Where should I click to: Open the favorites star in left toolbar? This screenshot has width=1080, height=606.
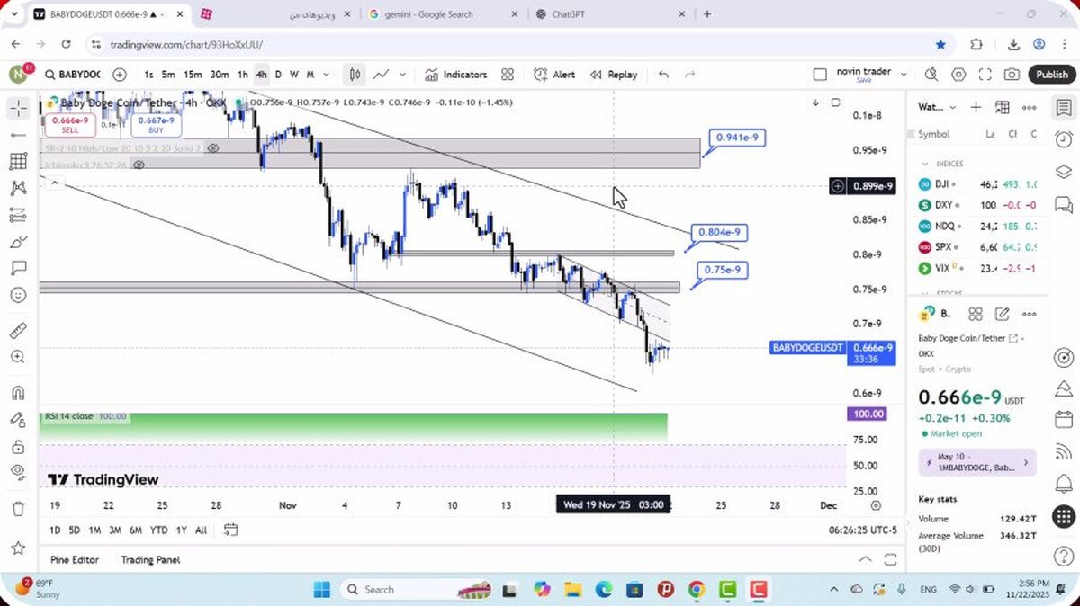pyautogui.click(x=18, y=548)
